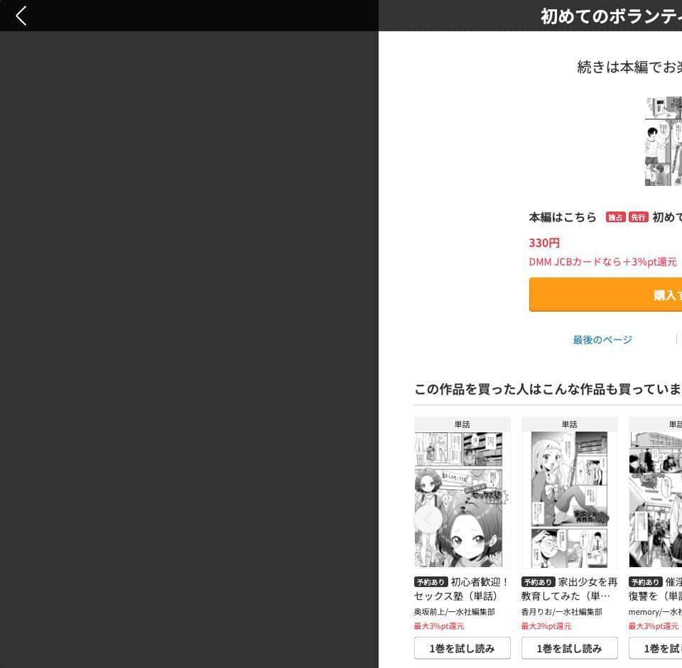Click first item's 1巻を試し読み button

click(x=462, y=648)
